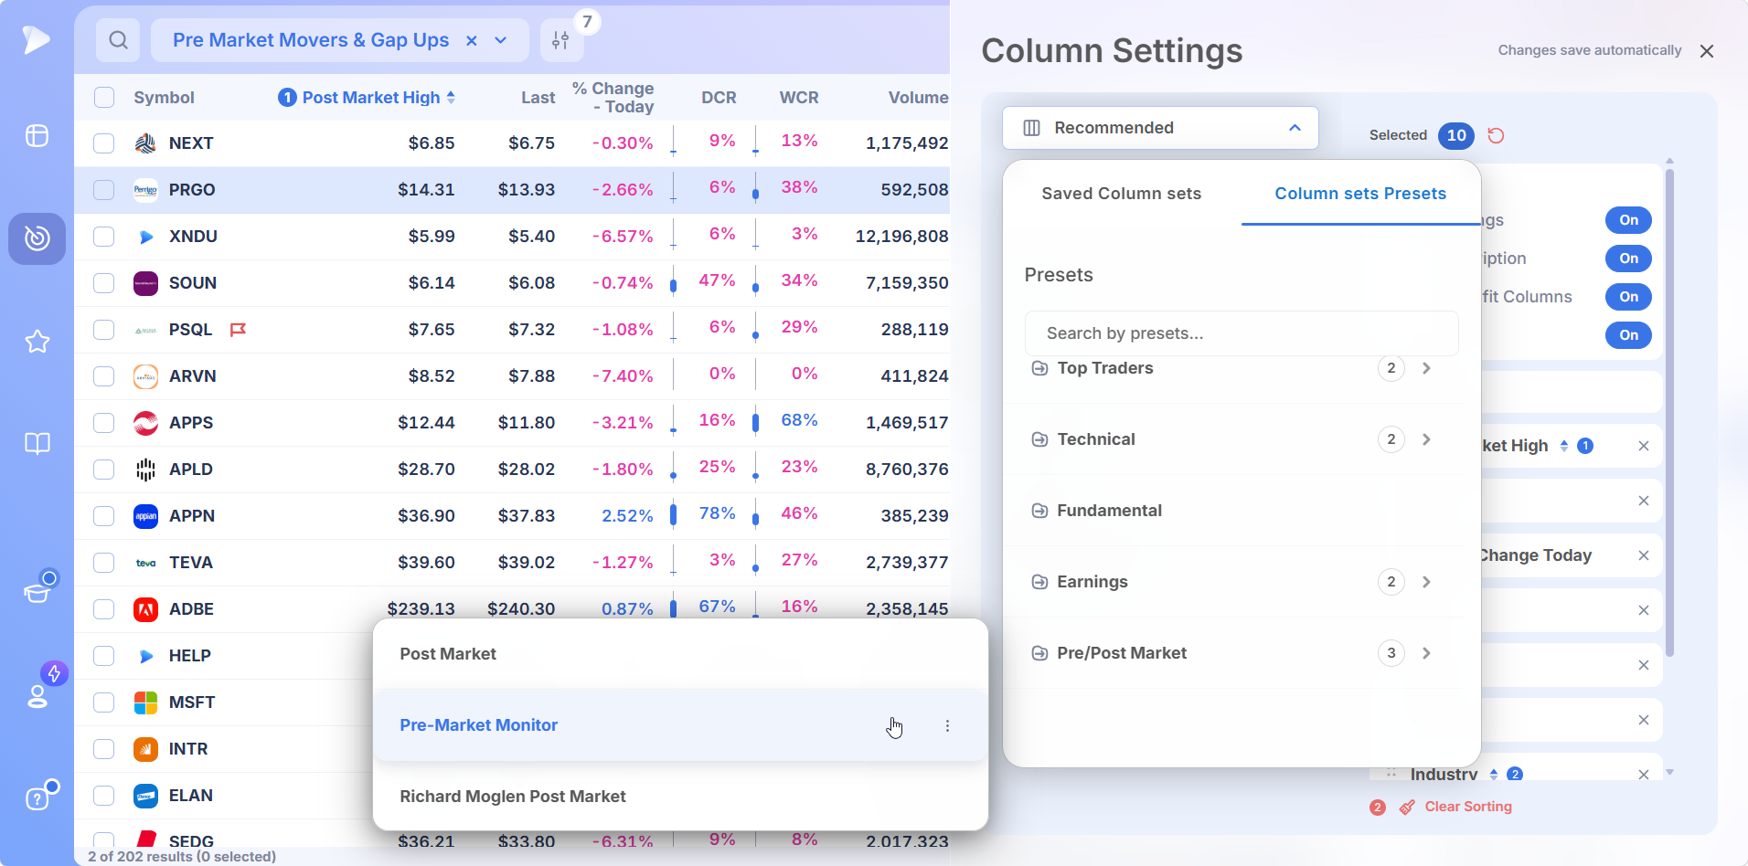Open the table layout sidebar icon
The height and width of the screenshot is (866, 1748).
tap(37, 136)
